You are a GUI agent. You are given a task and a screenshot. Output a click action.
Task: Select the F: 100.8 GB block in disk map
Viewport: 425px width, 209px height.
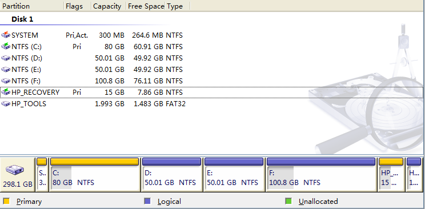321,175
